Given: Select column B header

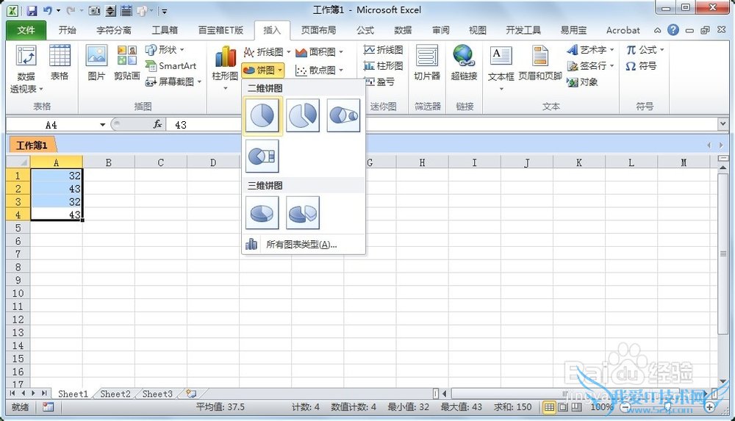Looking at the screenshot, I should click(x=108, y=162).
